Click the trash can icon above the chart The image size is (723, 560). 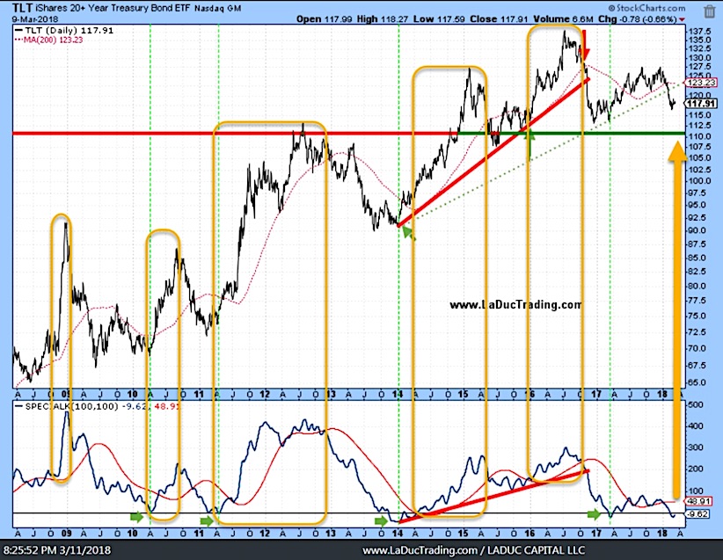[709, 11]
